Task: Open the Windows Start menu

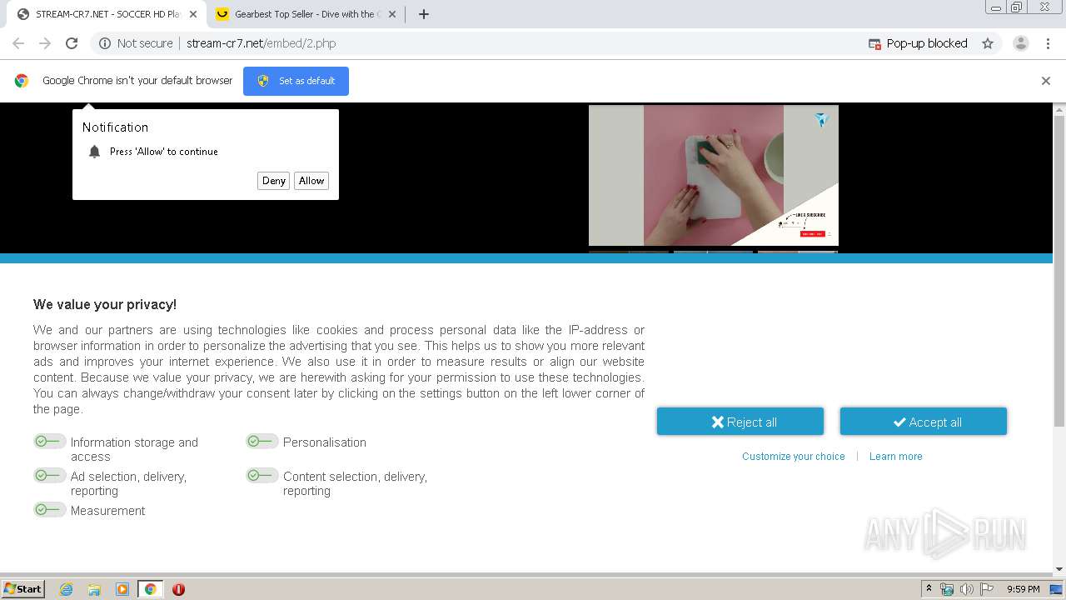Action: (x=23, y=589)
